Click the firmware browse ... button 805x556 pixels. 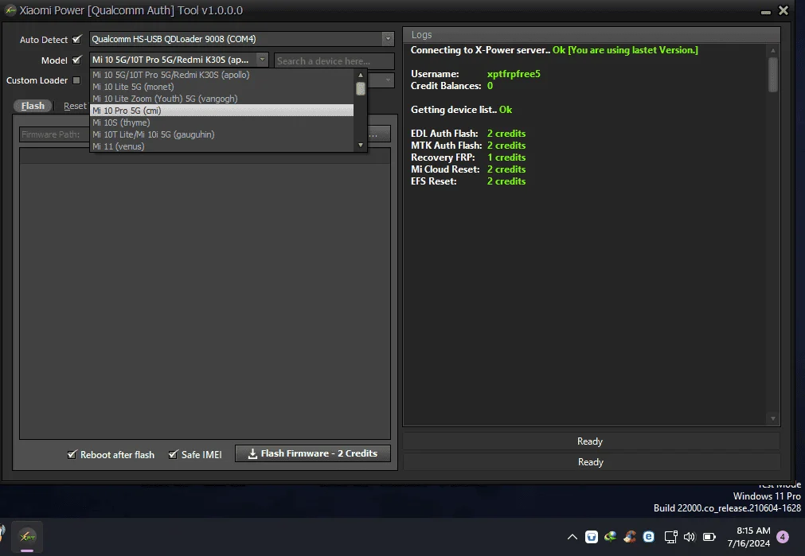(379, 134)
